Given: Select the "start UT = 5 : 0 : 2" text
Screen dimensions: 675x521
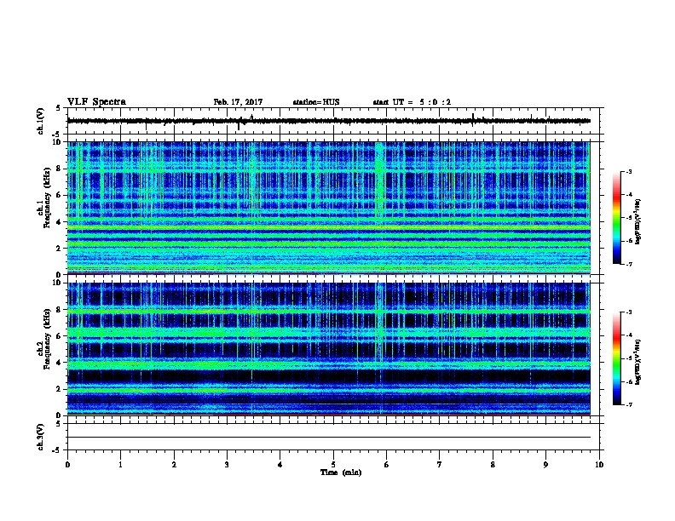Looking at the screenshot, I should pos(412,102).
